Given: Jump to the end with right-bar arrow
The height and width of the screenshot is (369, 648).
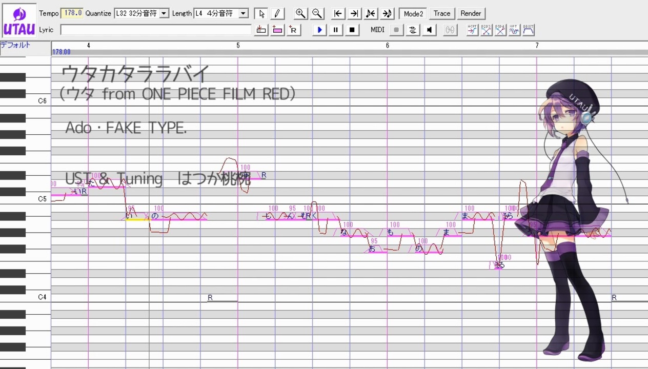Looking at the screenshot, I should tap(354, 13).
